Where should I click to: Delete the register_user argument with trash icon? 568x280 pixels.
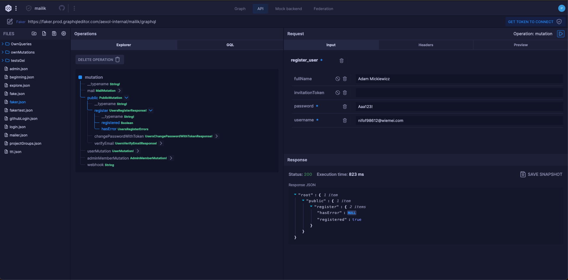[341, 60]
